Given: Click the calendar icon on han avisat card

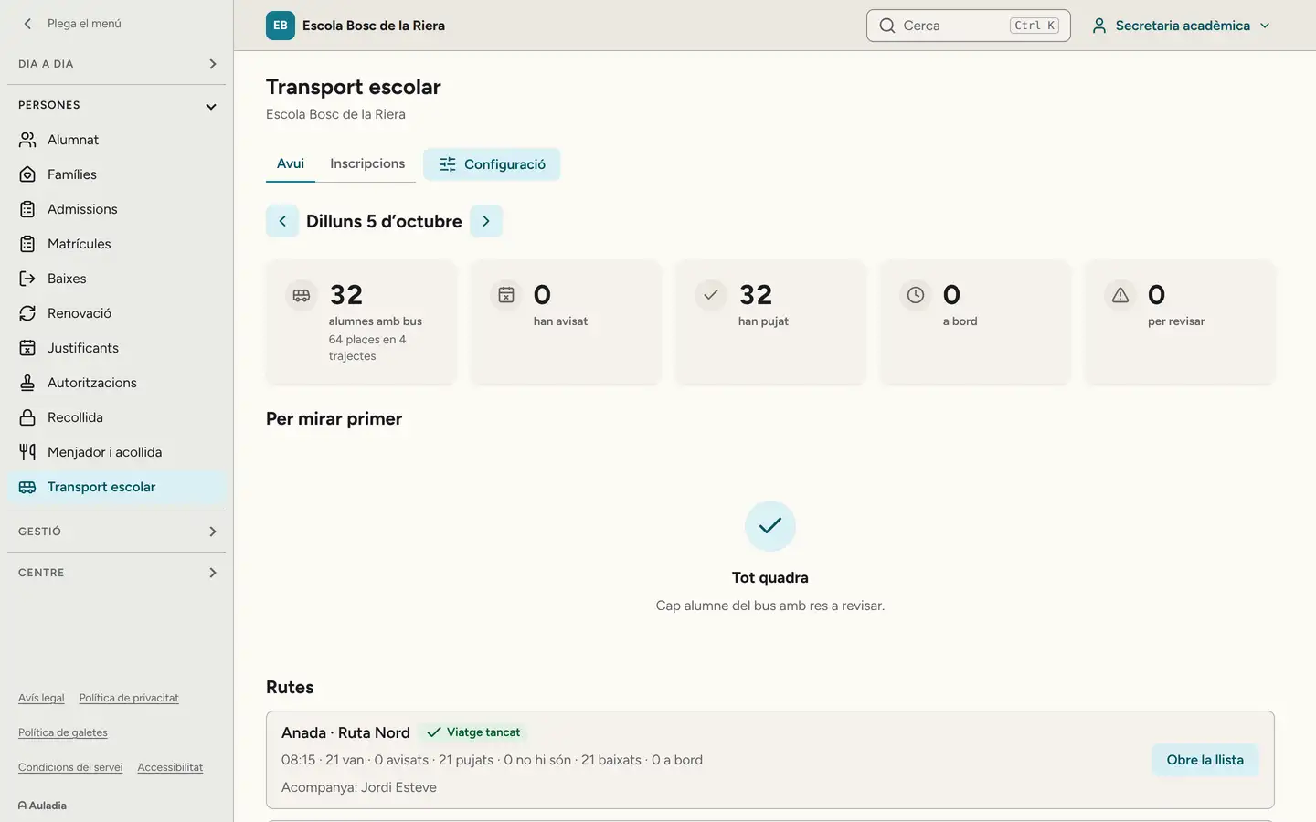Looking at the screenshot, I should [506, 295].
